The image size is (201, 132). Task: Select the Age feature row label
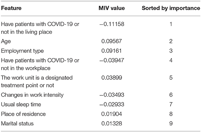6,41
